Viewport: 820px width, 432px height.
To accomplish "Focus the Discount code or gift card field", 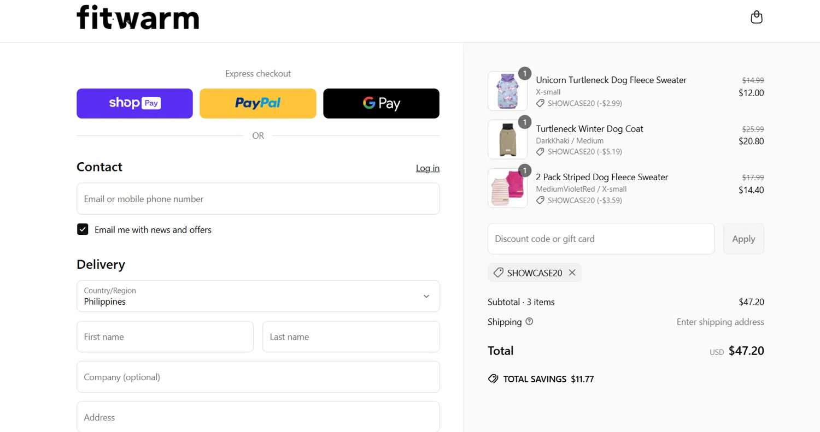I will click(x=601, y=239).
